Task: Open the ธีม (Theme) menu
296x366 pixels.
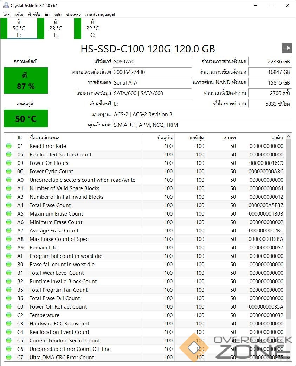Action: (x=47, y=14)
